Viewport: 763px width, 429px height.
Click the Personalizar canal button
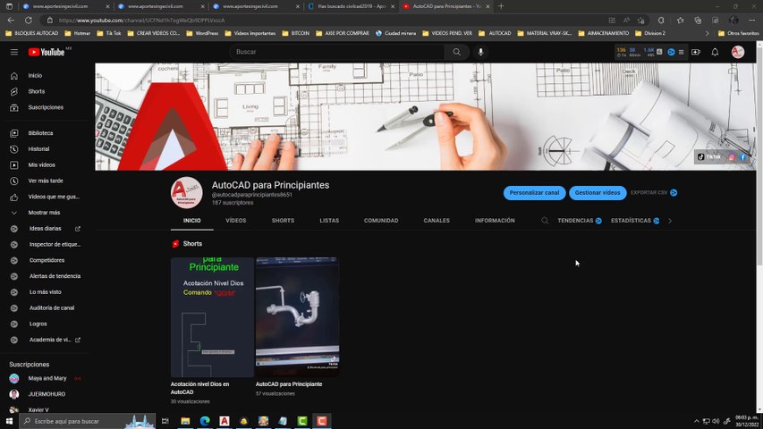(534, 192)
